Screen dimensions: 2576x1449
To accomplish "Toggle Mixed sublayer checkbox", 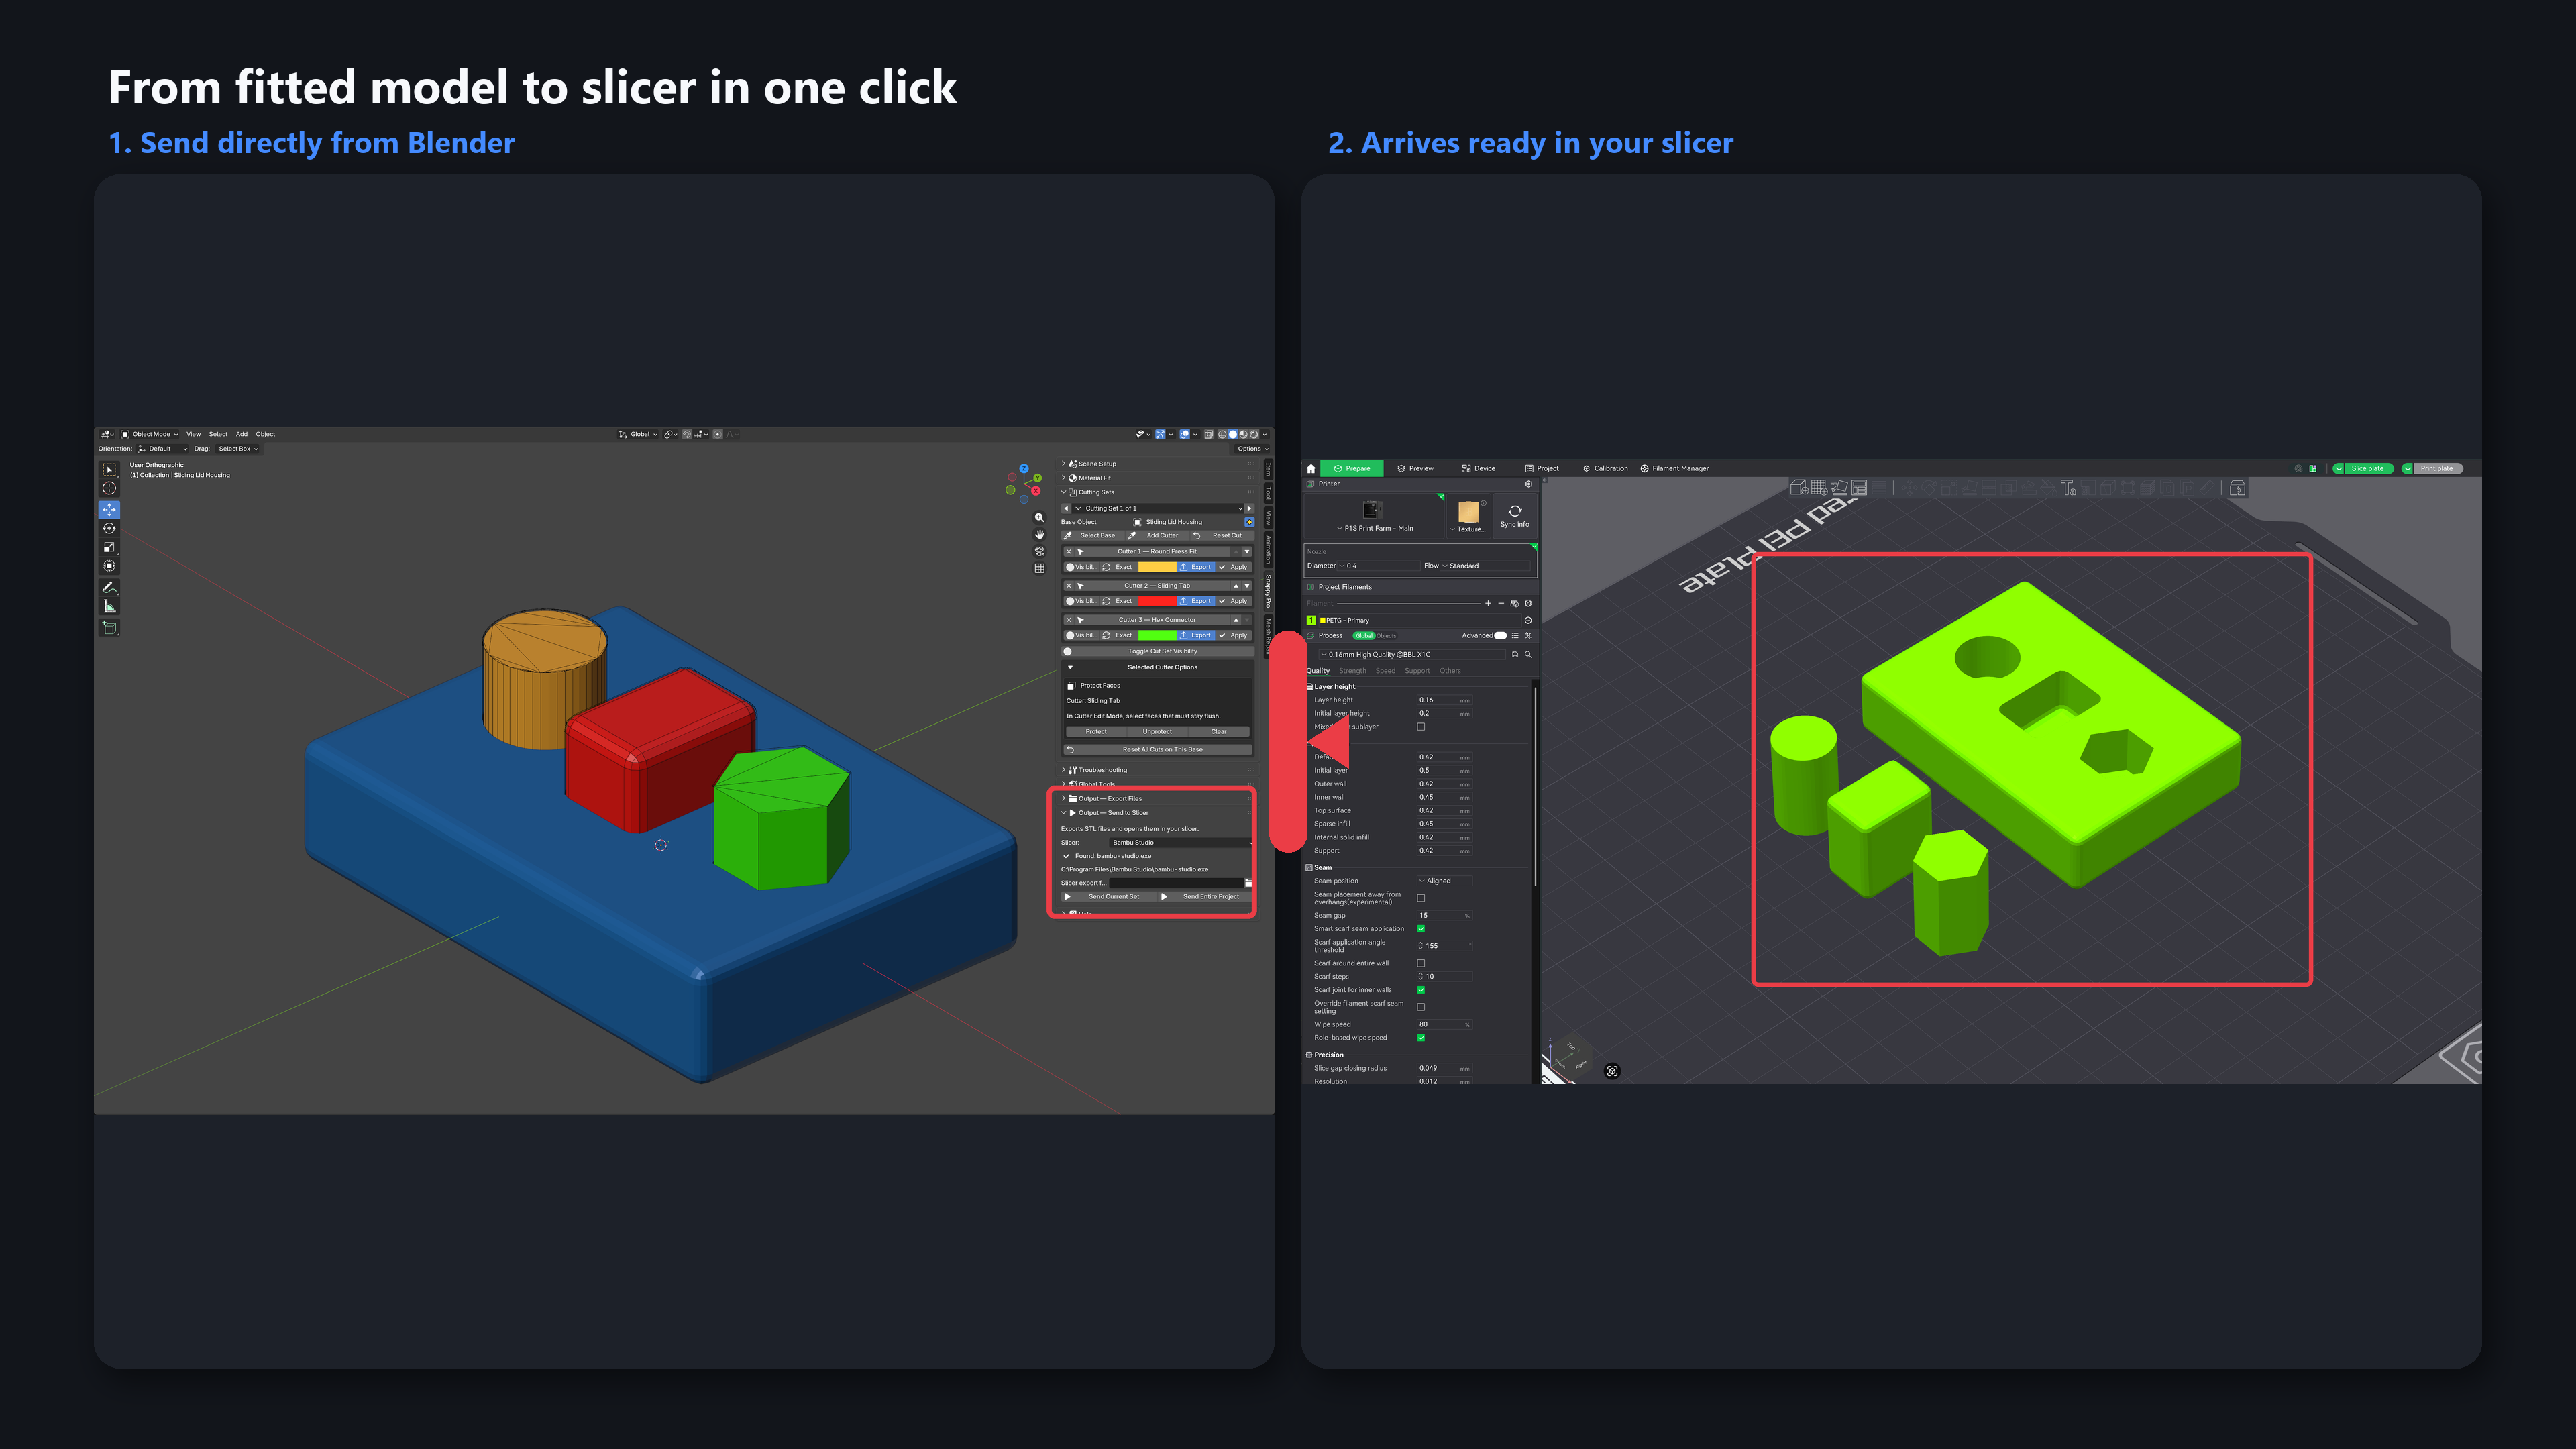I will tap(1421, 727).
